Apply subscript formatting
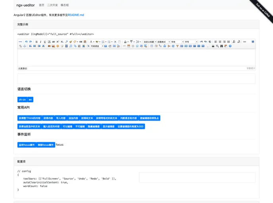The width and height of the screenshot is (273, 203). tap(62, 42)
